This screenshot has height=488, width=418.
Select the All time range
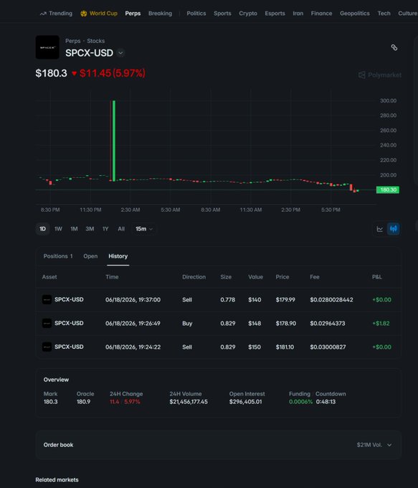[121, 229]
